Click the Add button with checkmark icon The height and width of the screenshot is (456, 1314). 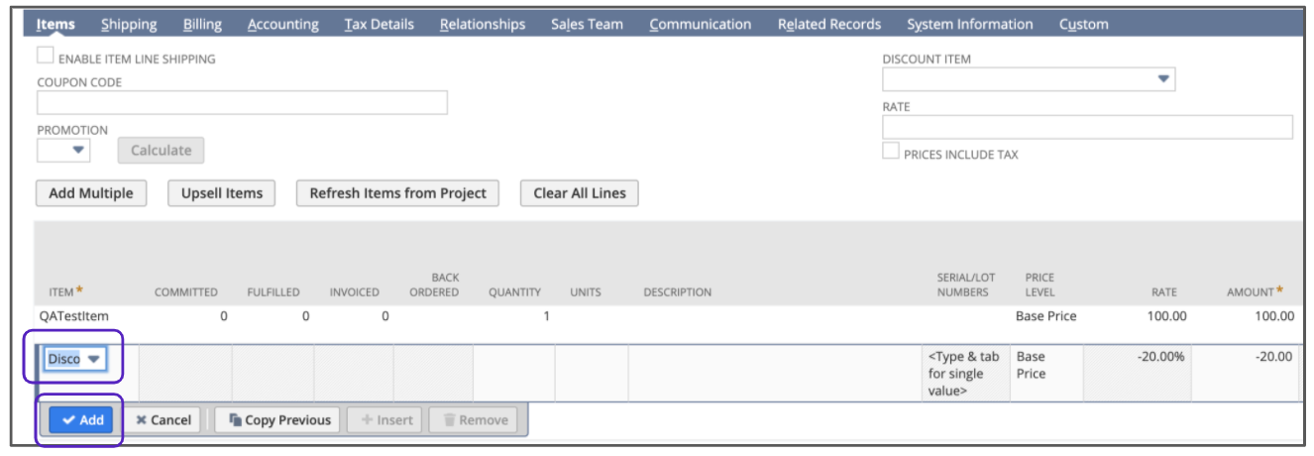coord(81,420)
